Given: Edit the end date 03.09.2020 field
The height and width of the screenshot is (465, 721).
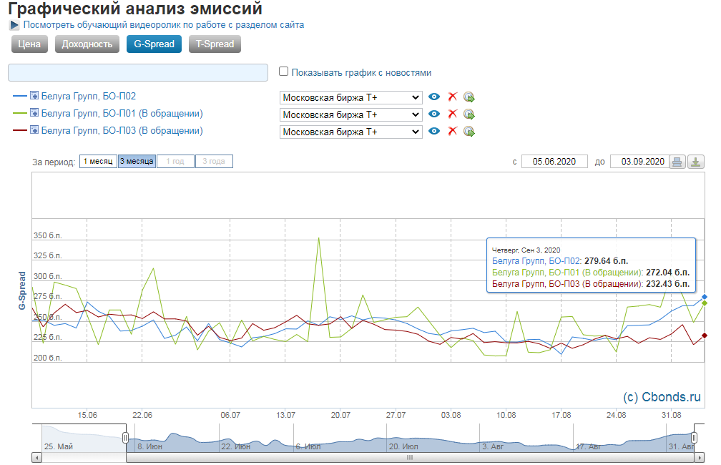Looking at the screenshot, I should tap(639, 162).
